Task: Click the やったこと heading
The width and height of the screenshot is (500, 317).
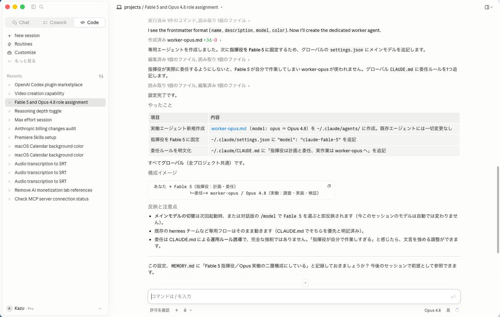Action: coord(160,105)
